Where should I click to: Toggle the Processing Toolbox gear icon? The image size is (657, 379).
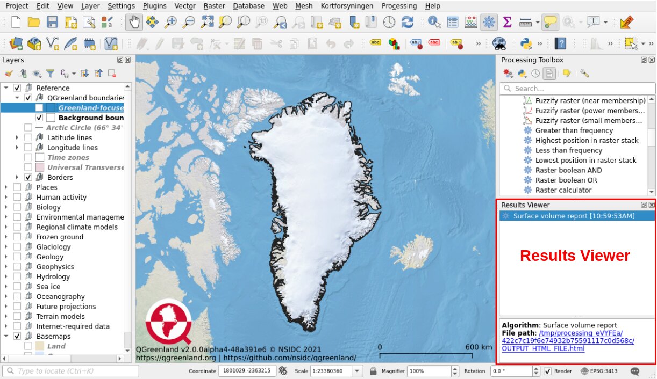click(489, 22)
